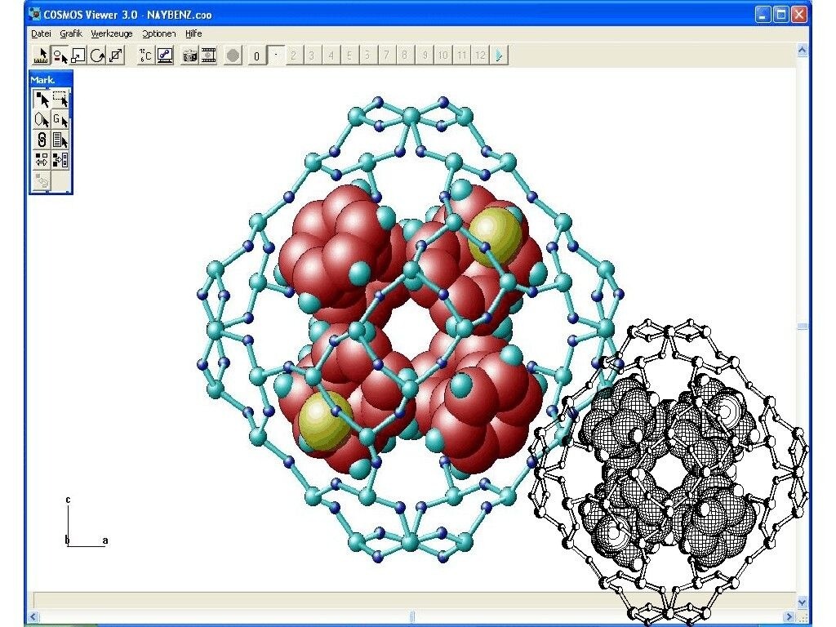
Task: Click vertical scrollbar down arrow
Action: pos(803,603)
